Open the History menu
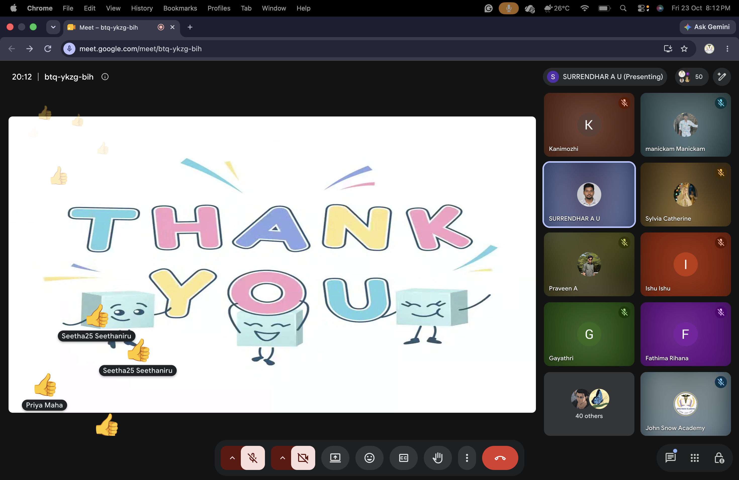Image resolution: width=739 pixels, height=480 pixels. point(142,8)
